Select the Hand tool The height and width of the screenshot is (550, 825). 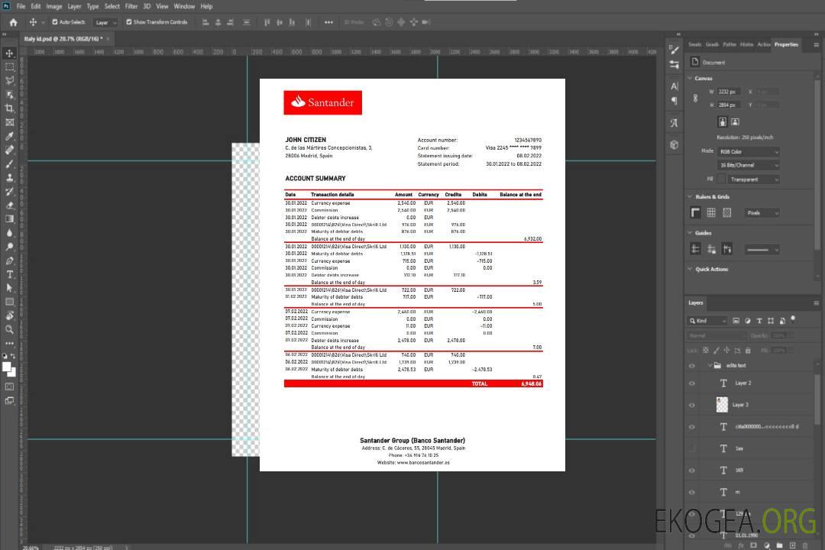[9, 315]
